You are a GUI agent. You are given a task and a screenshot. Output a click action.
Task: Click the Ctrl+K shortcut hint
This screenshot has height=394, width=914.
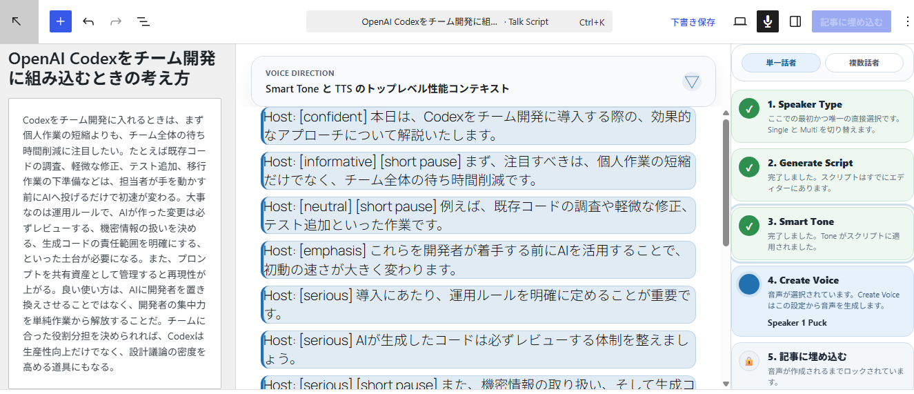coord(592,22)
